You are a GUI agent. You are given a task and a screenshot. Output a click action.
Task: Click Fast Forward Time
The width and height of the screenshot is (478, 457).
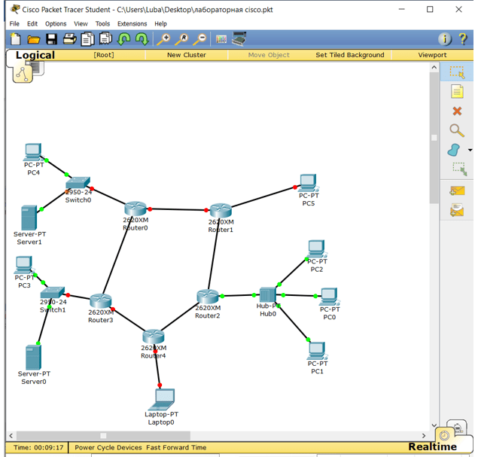176,447
